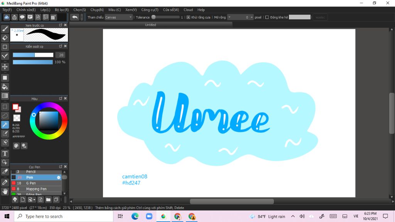The image size is (395, 222).
Task: Click the document page toolbar icon
Action: click(x=38, y=17)
